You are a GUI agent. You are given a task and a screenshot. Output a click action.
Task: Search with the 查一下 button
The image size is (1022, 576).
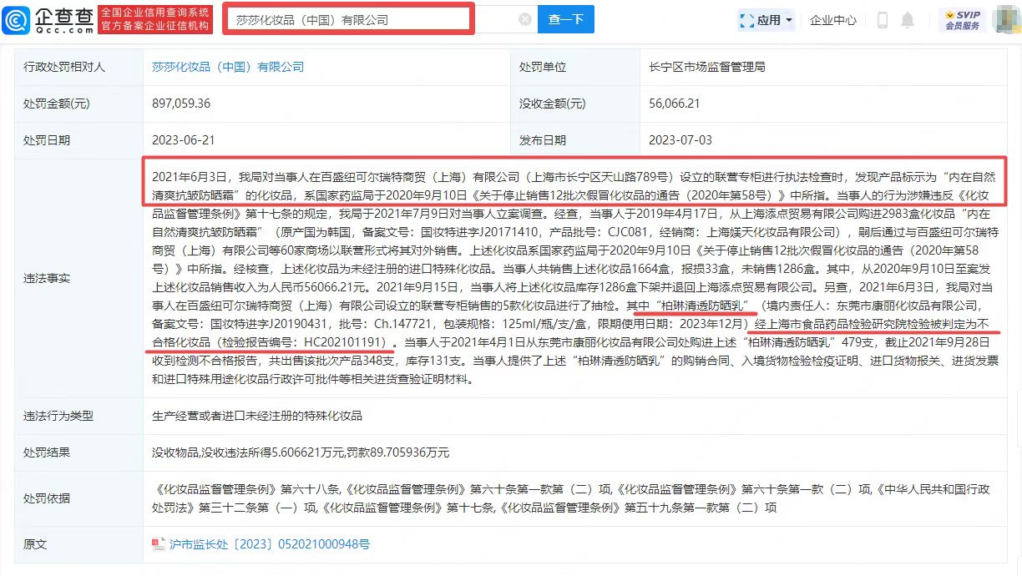click(565, 19)
